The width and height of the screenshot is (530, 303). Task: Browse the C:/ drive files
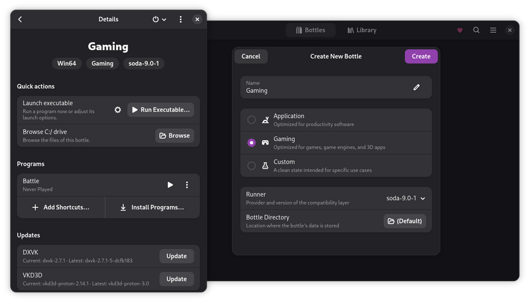click(x=175, y=135)
